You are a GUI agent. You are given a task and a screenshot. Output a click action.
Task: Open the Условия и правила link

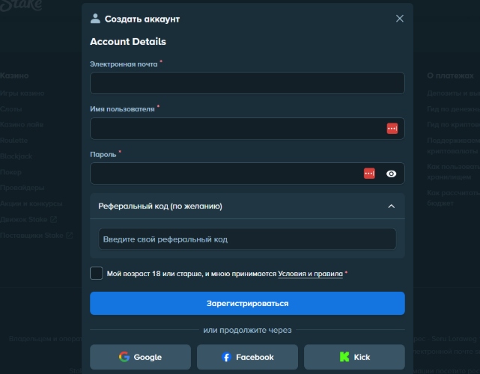(x=310, y=274)
